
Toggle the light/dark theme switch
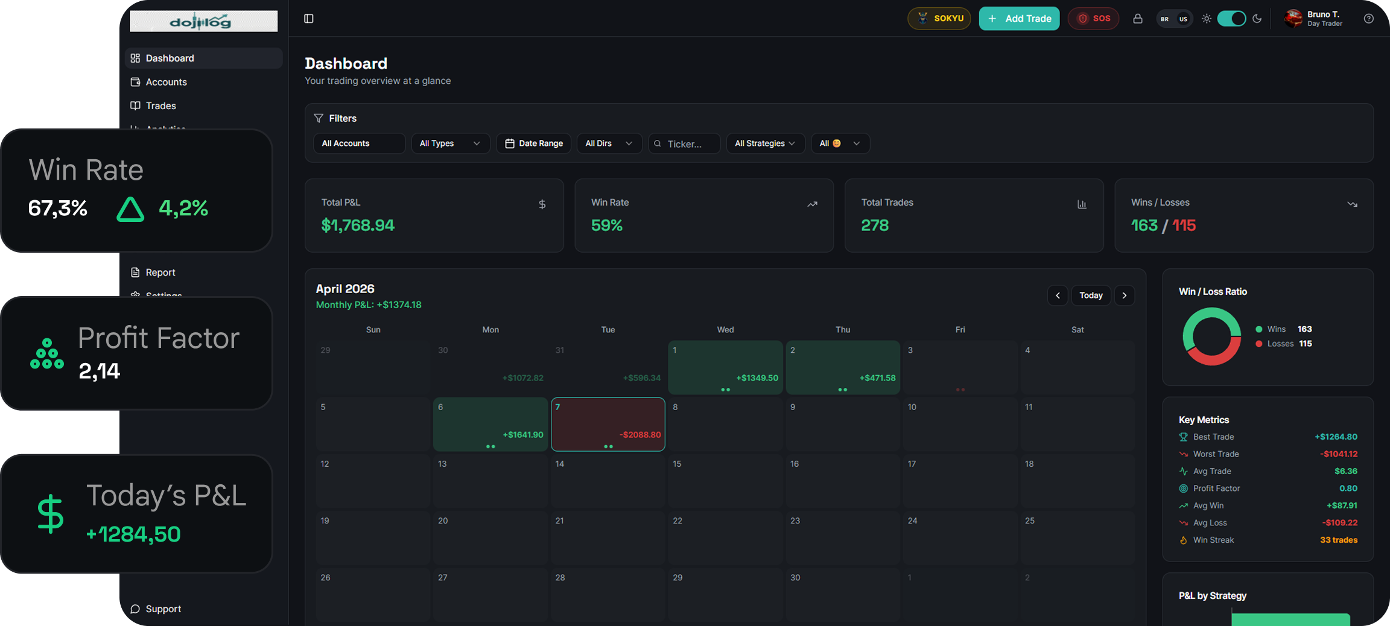[x=1231, y=19]
